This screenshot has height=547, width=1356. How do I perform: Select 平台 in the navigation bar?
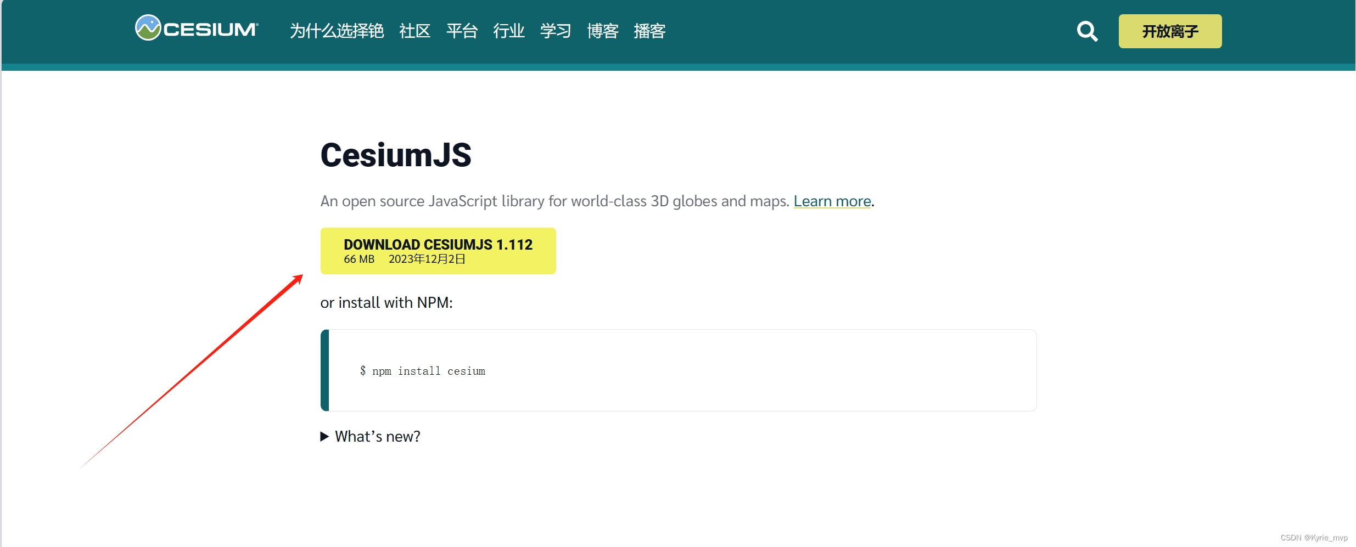coord(462,31)
